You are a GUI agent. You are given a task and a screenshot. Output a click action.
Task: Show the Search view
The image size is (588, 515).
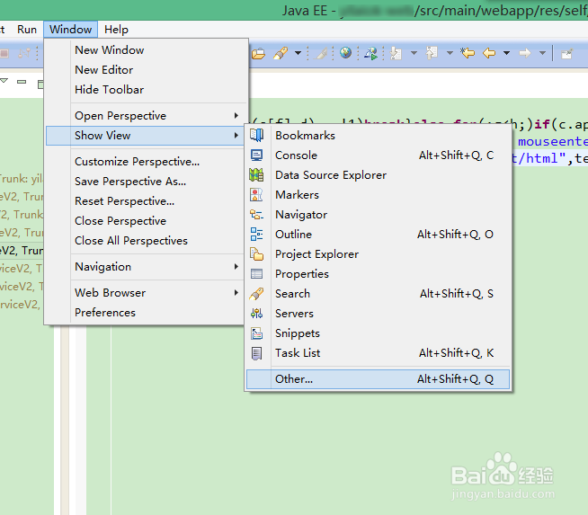[x=378, y=294]
